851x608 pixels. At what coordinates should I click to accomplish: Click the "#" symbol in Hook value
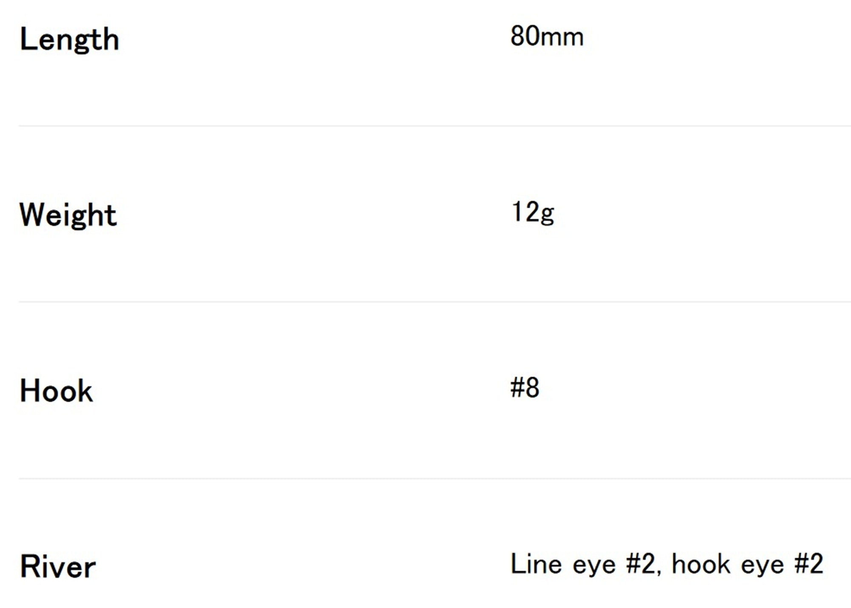[517, 387]
